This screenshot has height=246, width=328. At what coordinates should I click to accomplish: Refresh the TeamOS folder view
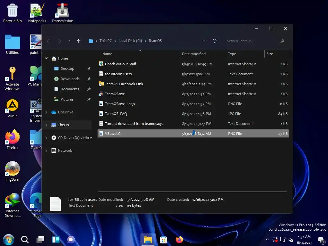coord(214,41)
